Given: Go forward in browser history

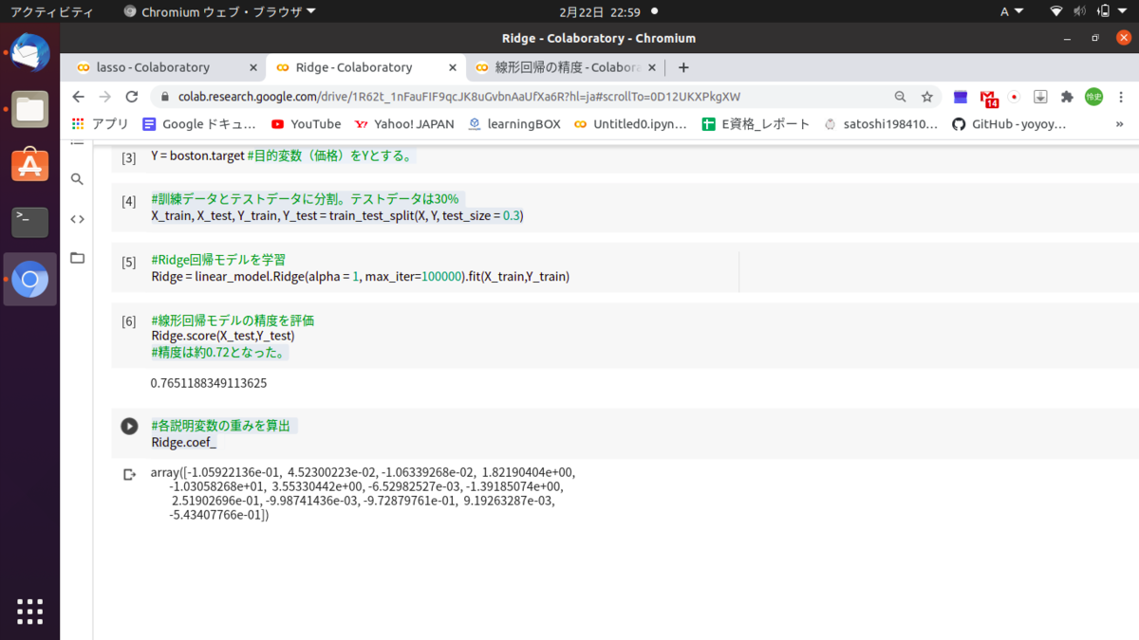Looking at the screenshot, I should click(104, 97).
